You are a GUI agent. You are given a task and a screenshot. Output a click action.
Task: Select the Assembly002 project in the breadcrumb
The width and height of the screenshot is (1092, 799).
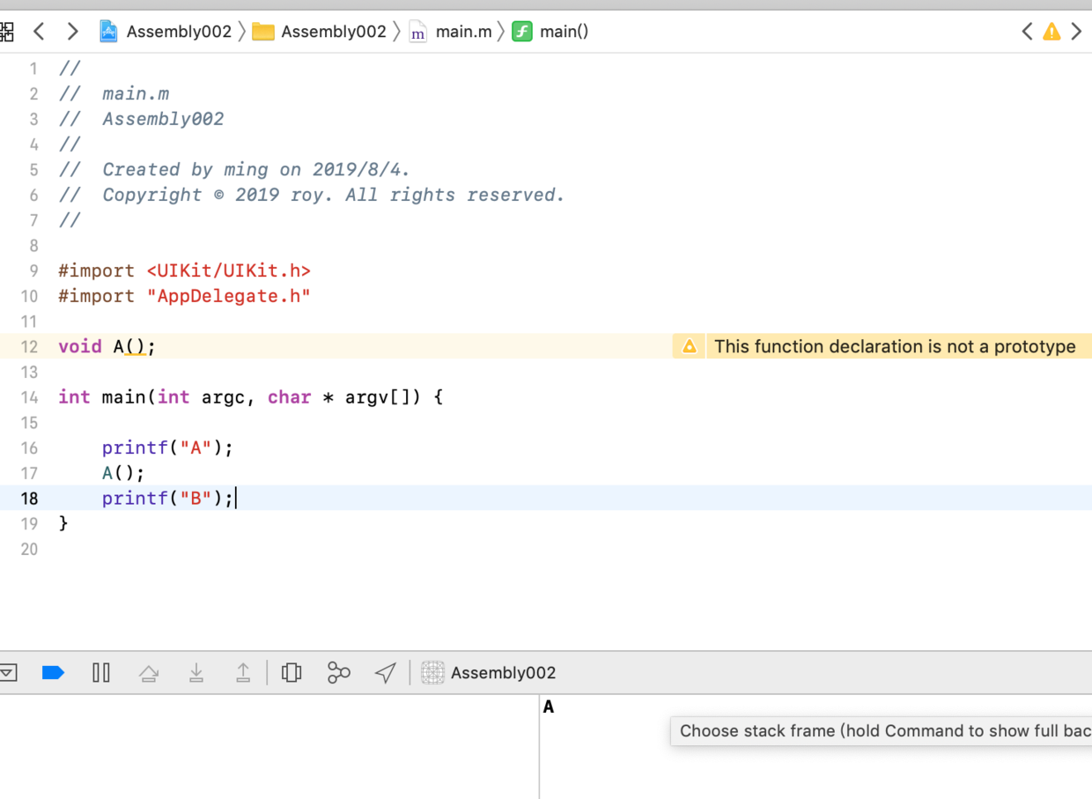point(166,32)
